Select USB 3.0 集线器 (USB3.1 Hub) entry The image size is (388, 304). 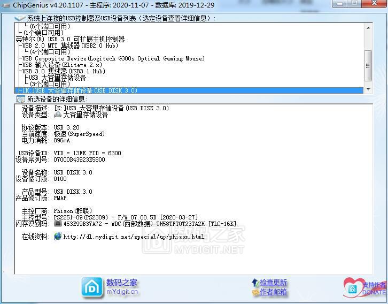coord(64,71)
